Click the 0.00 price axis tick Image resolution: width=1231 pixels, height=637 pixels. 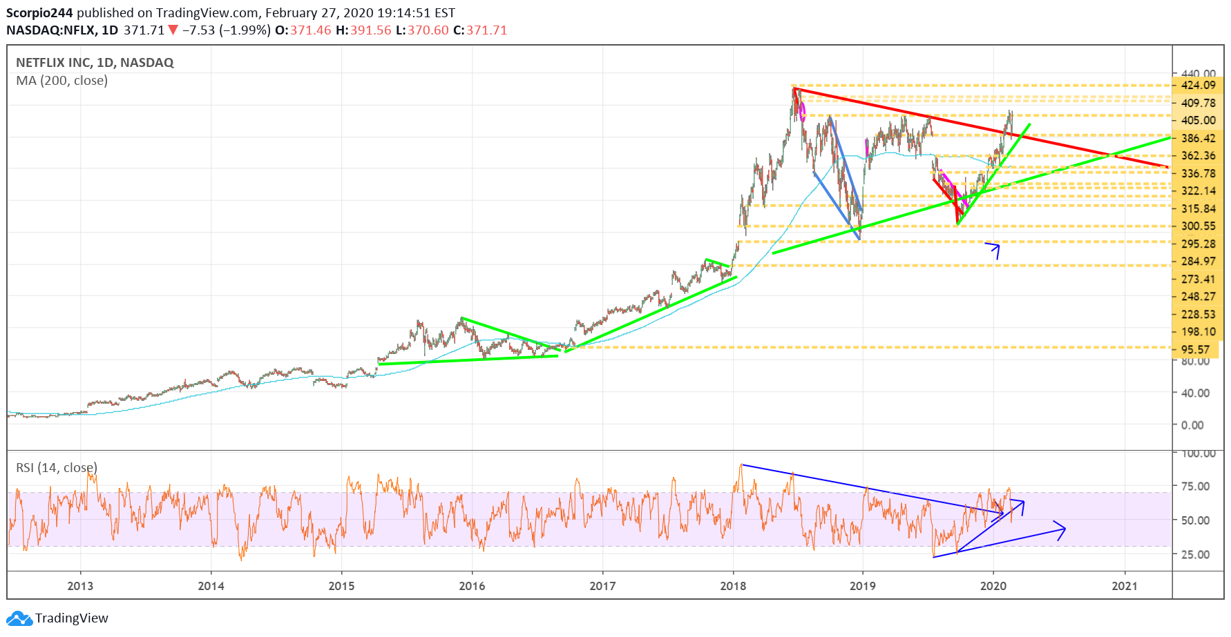click(1192, 425)
